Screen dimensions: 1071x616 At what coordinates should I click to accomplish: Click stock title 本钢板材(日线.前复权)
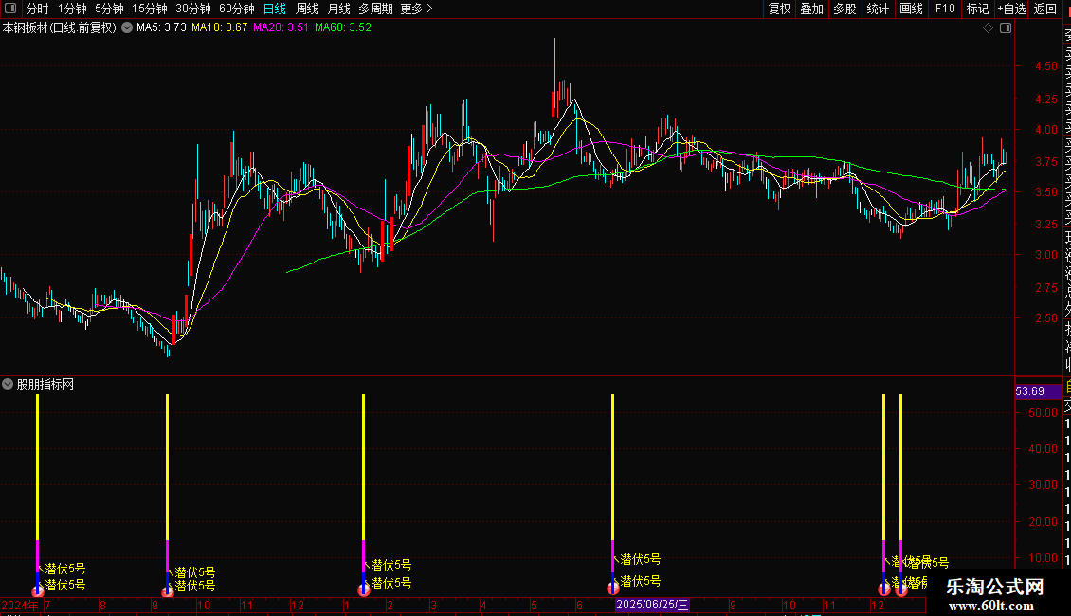[x=60, y=28]
